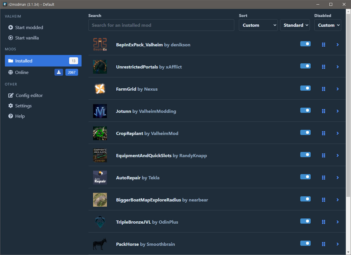This screenshot has height=255, width=351.
Task: Toggle off the Jotunn mod
Action: 305,110
